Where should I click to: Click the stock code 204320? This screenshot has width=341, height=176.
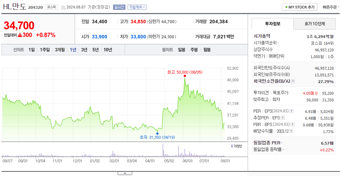click(x=36, y=7)
